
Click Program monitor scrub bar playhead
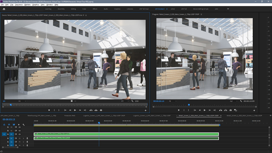[x=189, y=105]
